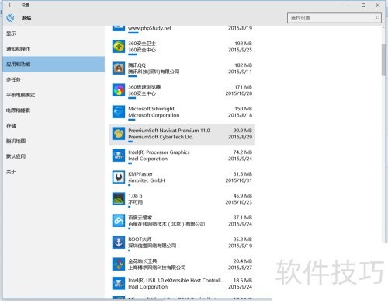This screenshot has width=388, height=301.
Task: Open the 通知和操作 settings page
Action: [x=54, y=49]
